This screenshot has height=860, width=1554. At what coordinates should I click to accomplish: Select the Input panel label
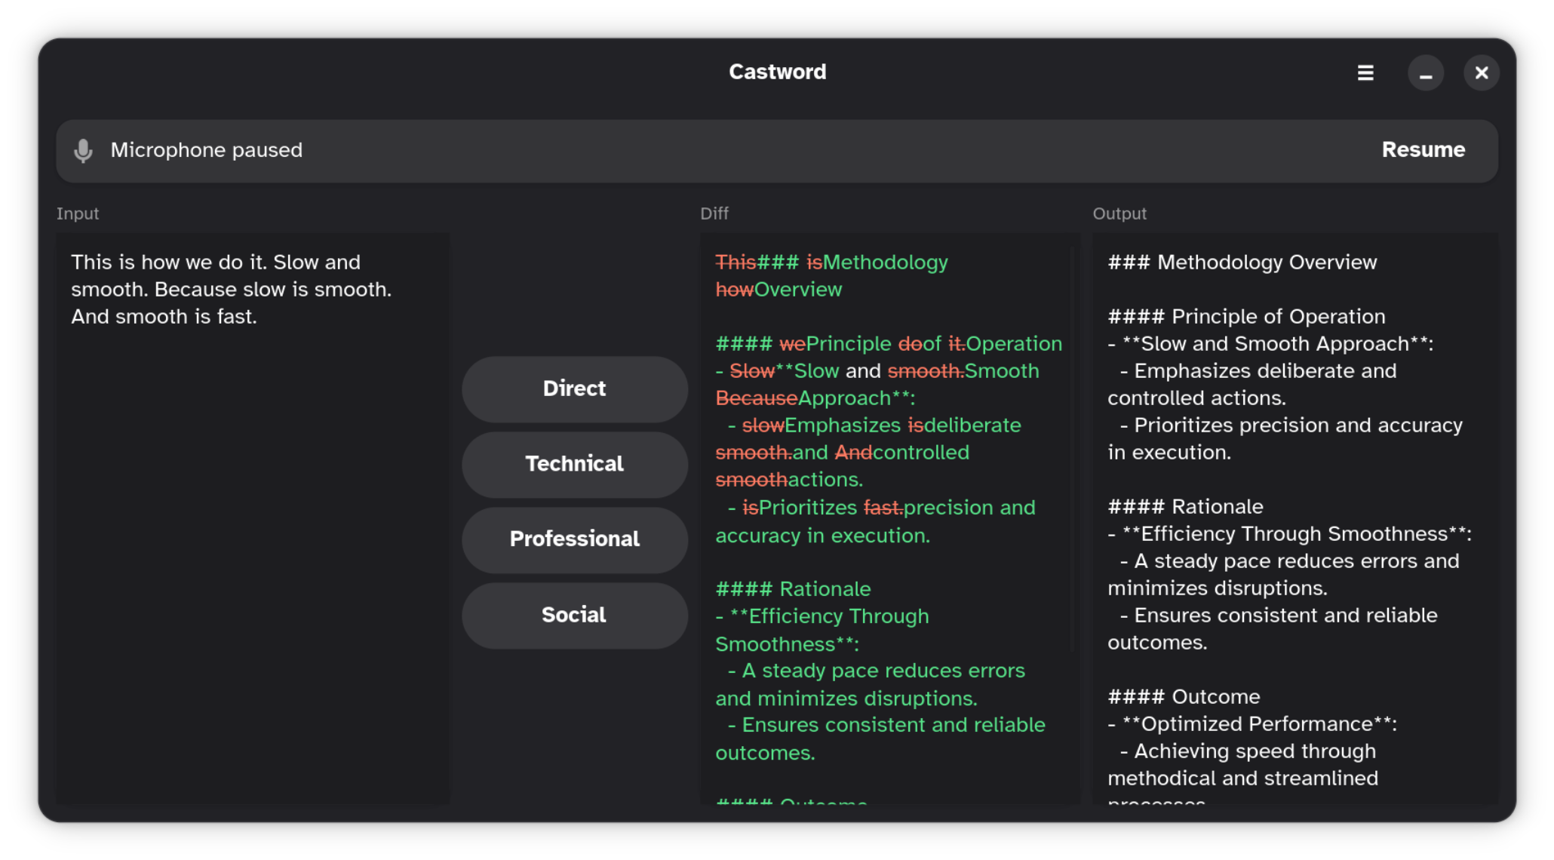pyautogui.click(x=78, y=213)
